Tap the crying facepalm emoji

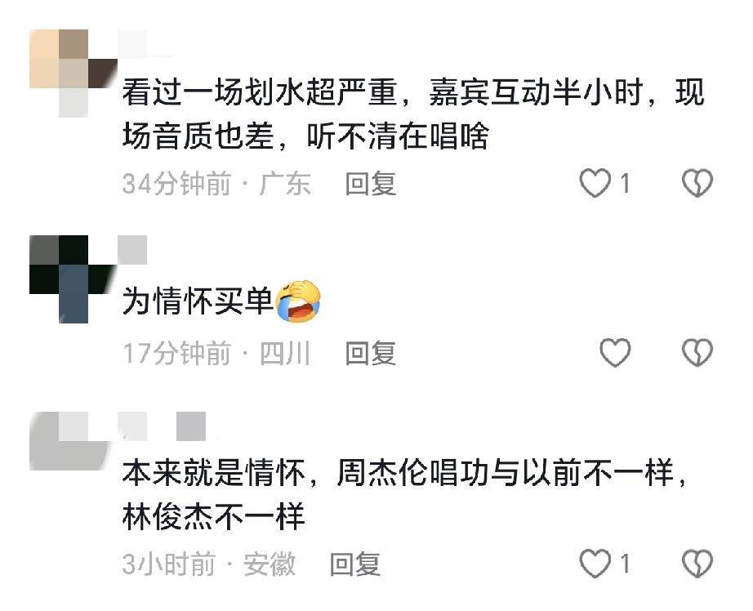tap(298, 301)
